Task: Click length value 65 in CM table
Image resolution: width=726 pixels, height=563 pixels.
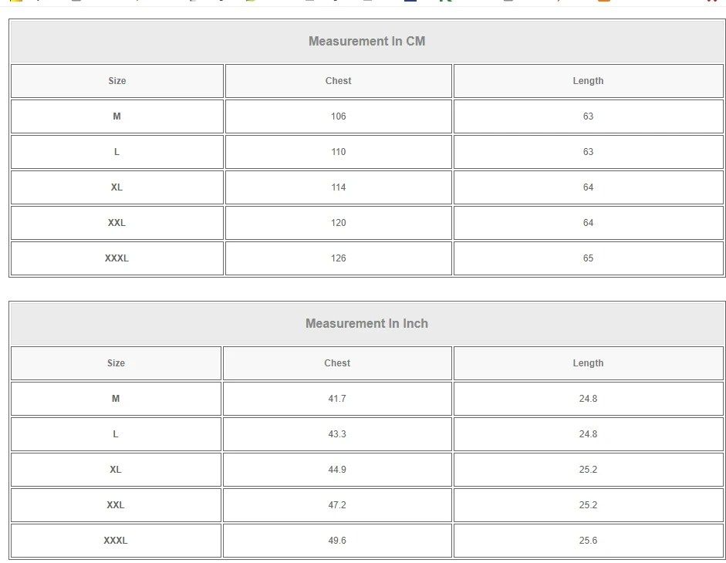Action: coord(588,258)
